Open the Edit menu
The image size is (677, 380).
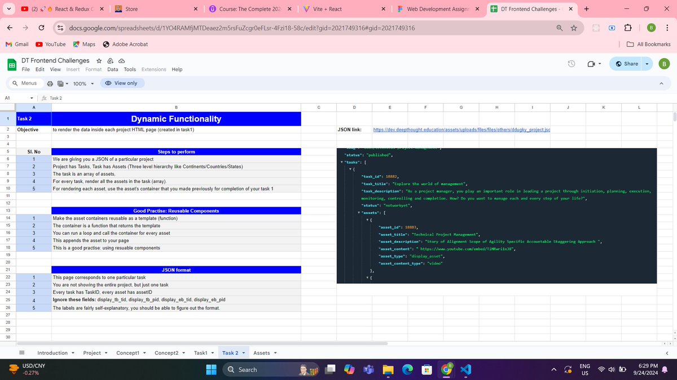pyautogui.click(x=40, y=69)
